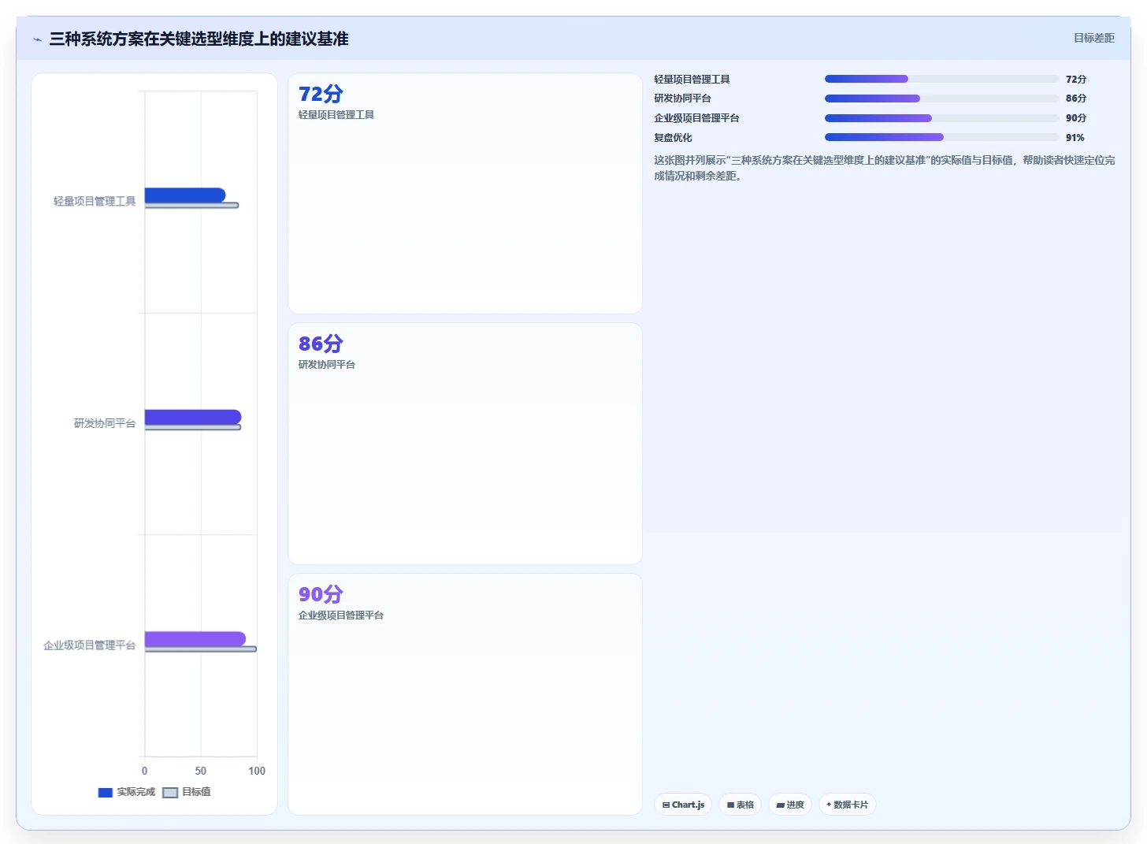Click the x-axis tick label 0
The height and width of the screenshot is (844, 1147).
click(144, 771)
